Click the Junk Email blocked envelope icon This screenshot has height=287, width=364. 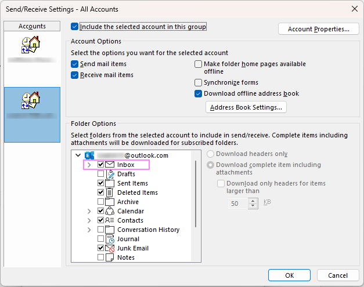110,248
